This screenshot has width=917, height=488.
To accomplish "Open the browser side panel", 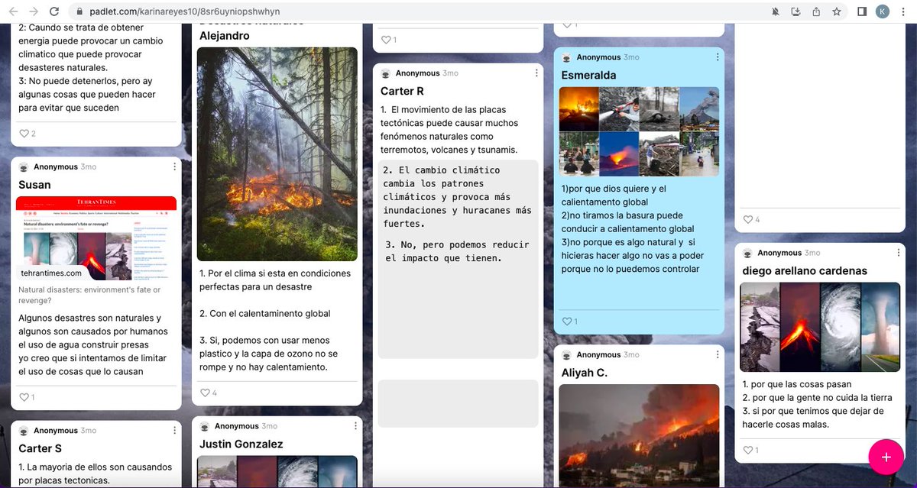I will pos(862,11).
